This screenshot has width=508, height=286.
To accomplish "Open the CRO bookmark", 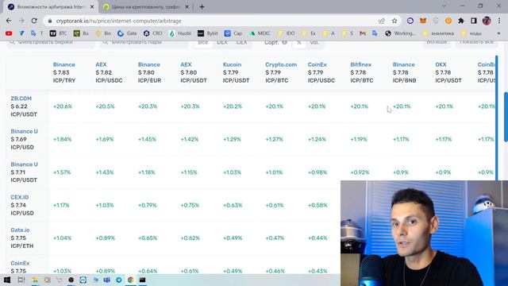I will point(153,33).
